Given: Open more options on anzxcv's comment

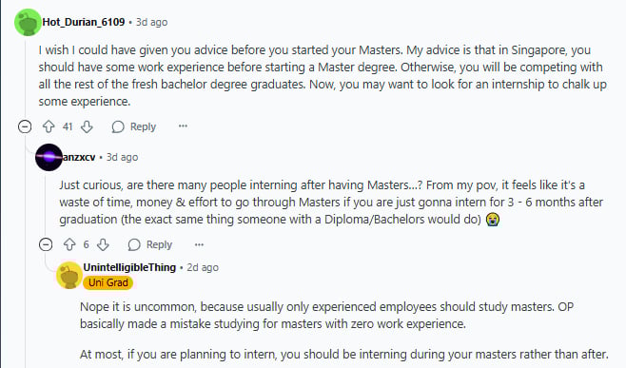Looking at the screenshot, I should point(199,244).
